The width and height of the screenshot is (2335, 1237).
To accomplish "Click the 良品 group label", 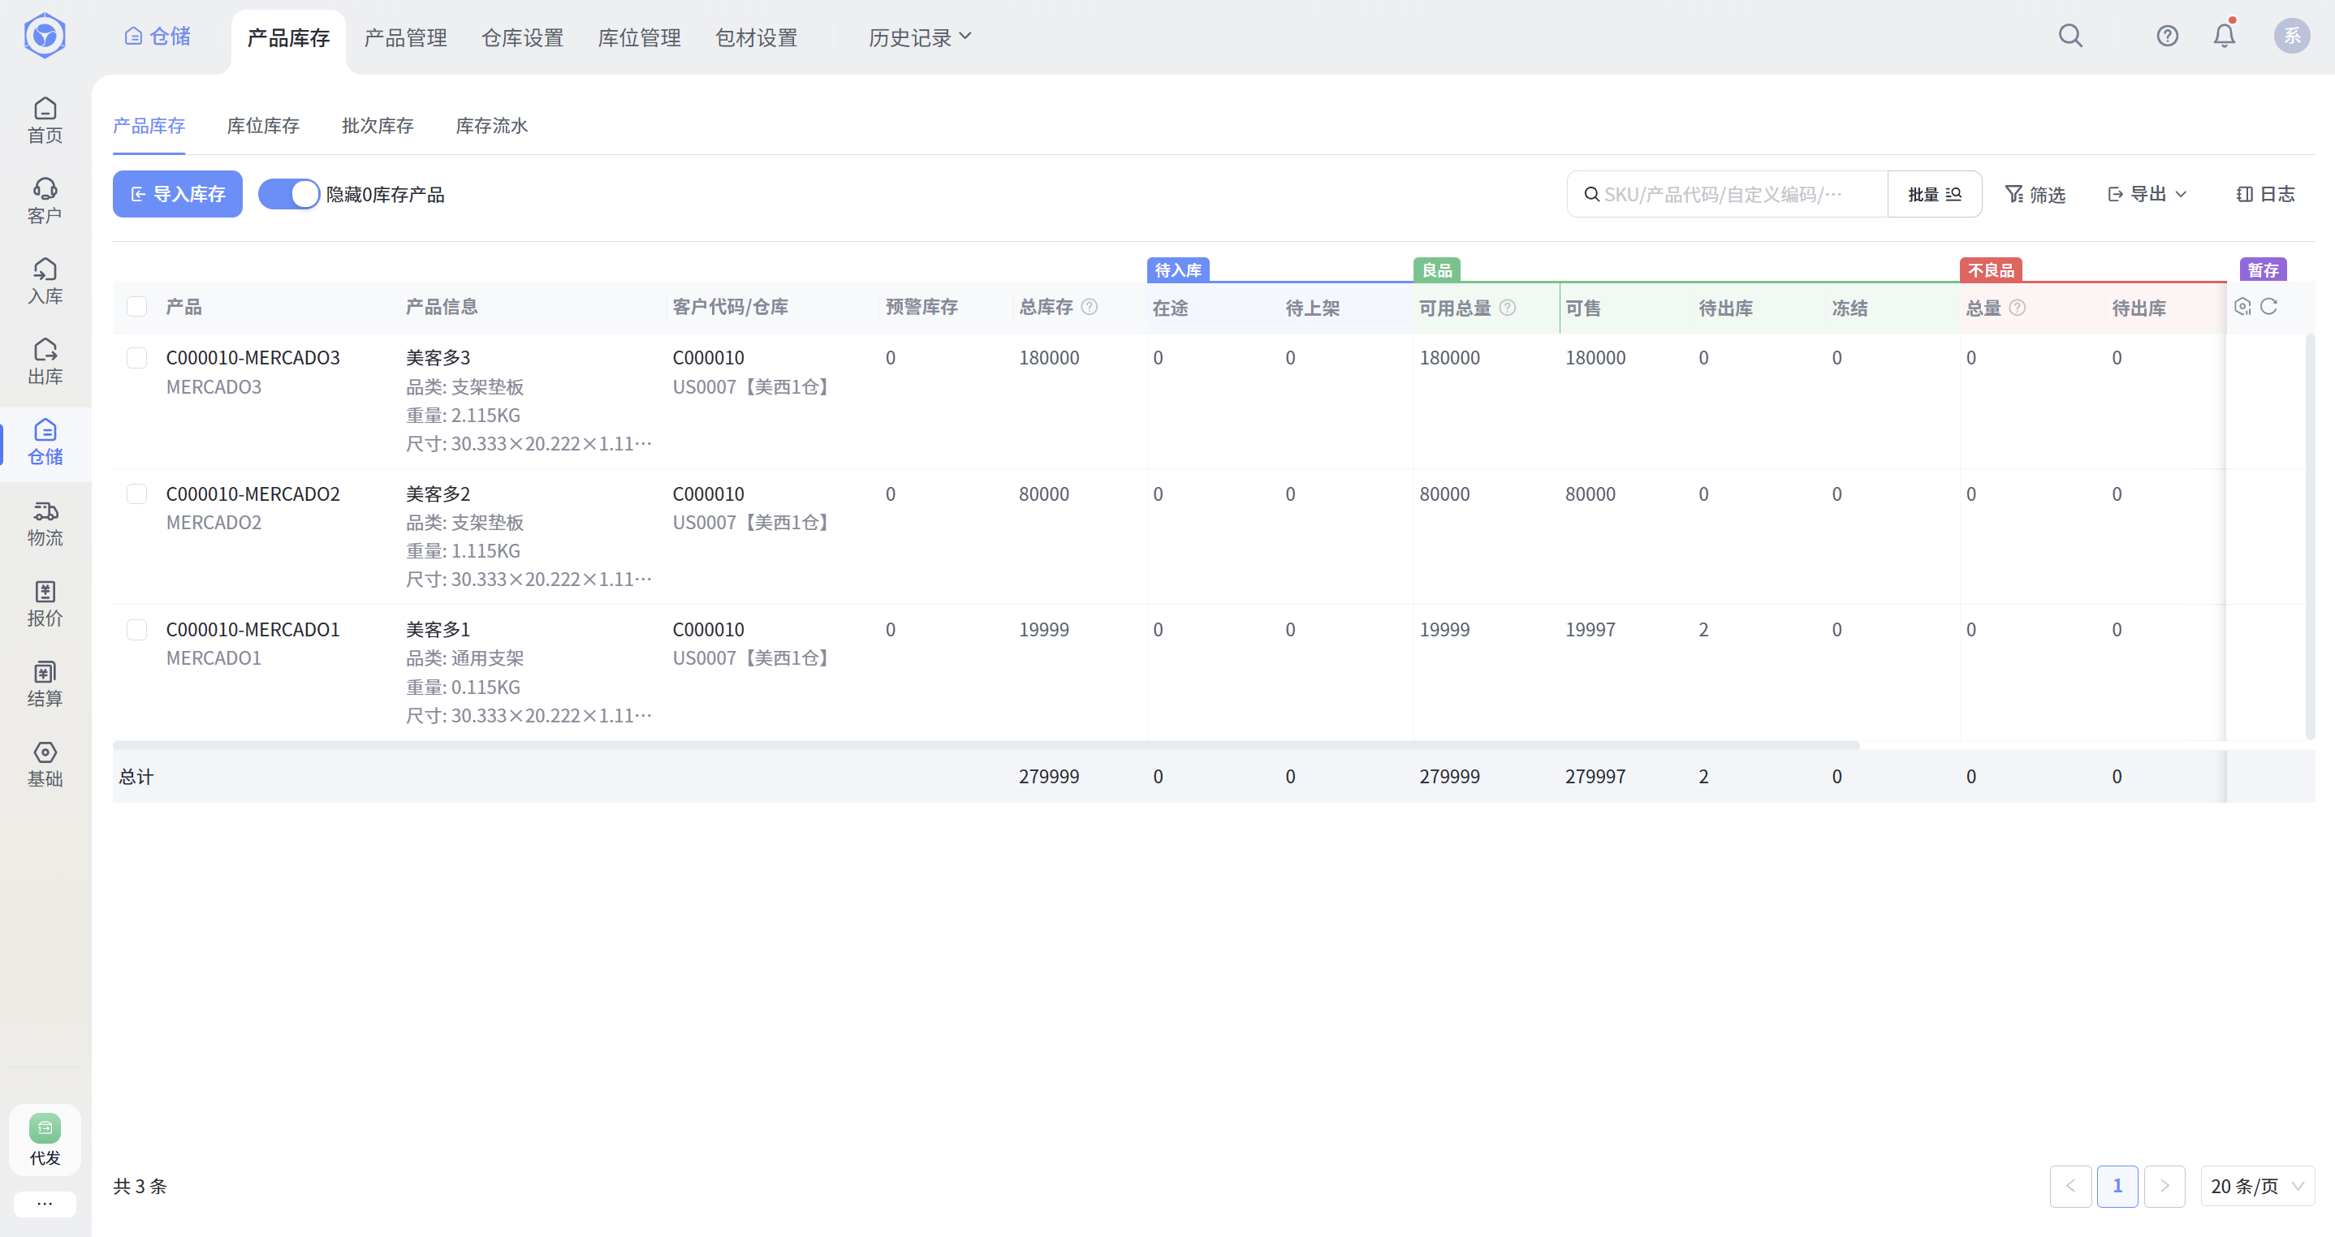I will [1437, 270].
